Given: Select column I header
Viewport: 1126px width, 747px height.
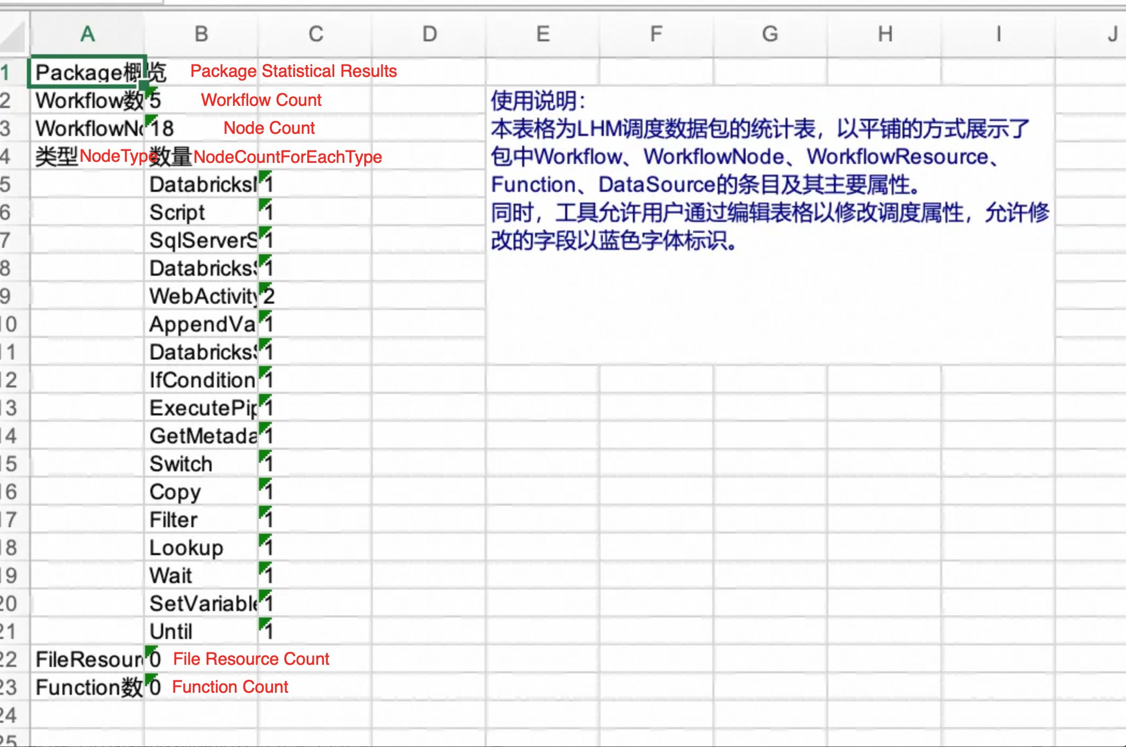Looking at the screenshot, I should click(998, 34).
